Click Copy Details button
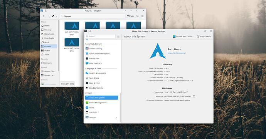 pos(204,36)
